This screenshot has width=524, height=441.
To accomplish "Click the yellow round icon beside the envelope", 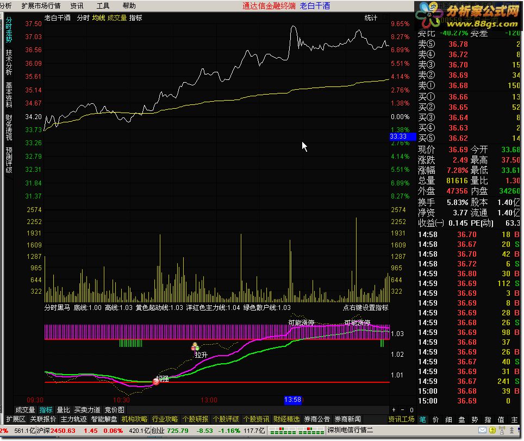I will 492,430.
